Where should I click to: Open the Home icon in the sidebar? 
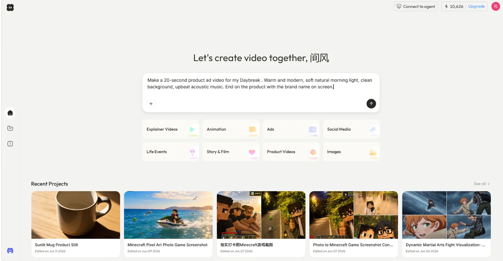[x=10, y=113]
